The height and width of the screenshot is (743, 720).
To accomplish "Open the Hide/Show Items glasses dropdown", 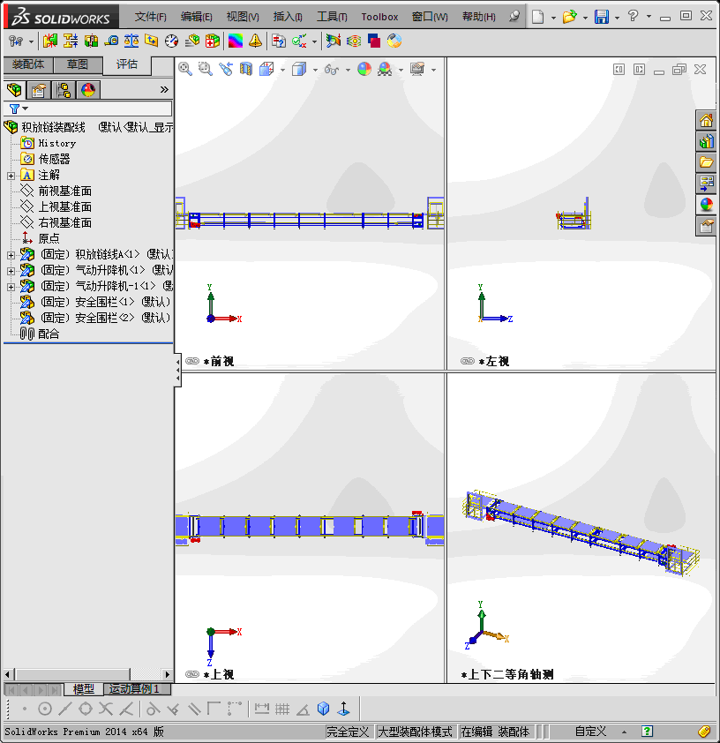I will point(348,70).
